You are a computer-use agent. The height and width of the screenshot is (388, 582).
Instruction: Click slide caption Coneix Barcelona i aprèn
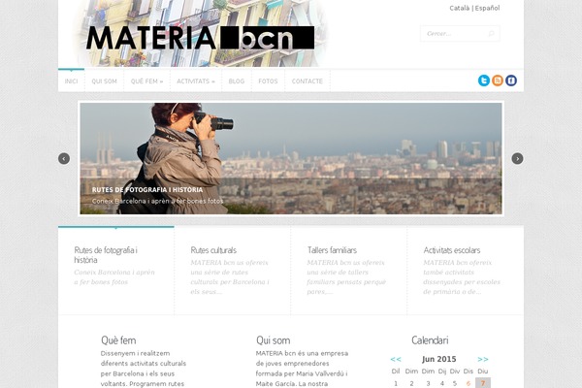(158, 201)
